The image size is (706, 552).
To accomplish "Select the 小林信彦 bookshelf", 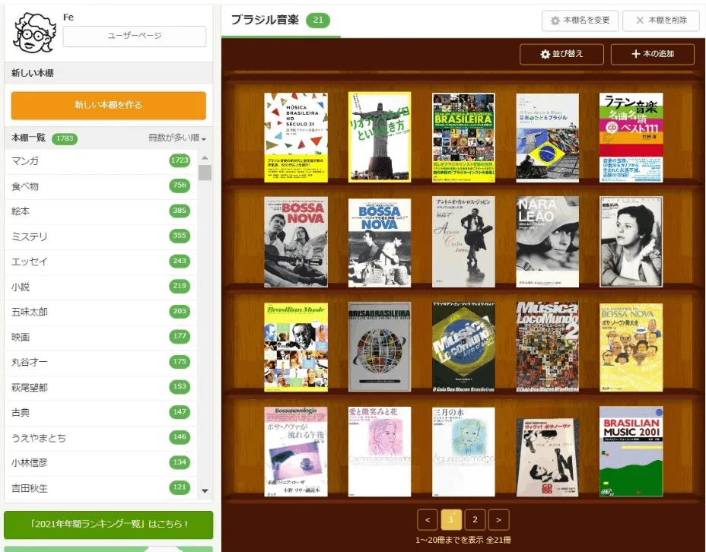I will tap(101, 463).
